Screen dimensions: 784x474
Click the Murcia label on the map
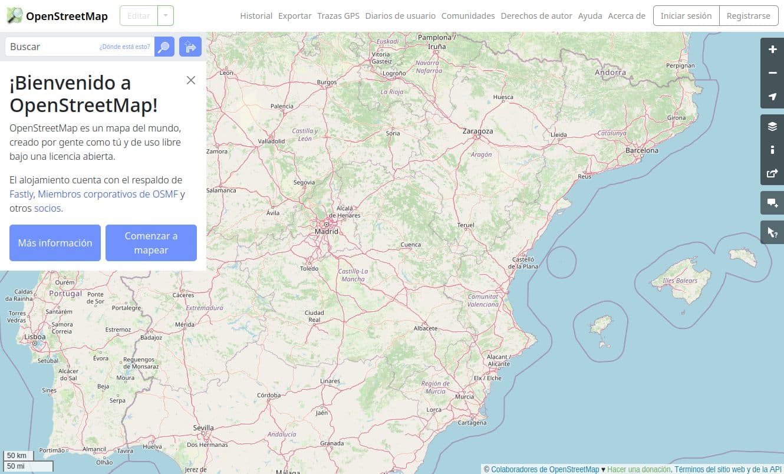465,397
